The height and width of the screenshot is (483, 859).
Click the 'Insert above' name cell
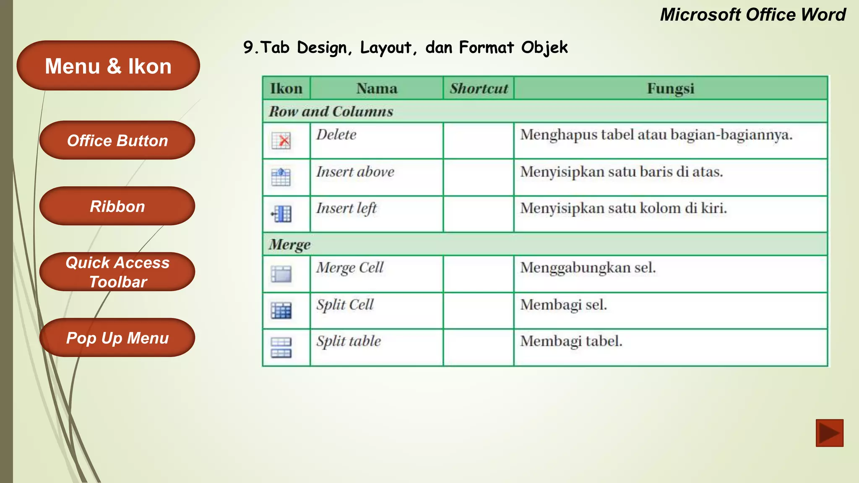tap(377, 177)
